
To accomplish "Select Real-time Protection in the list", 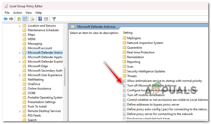I will pos(141,52).
